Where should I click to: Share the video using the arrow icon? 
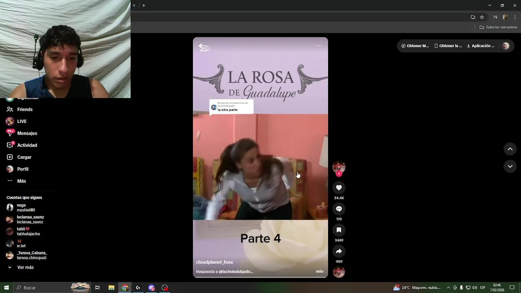click(x=339, y=251)
